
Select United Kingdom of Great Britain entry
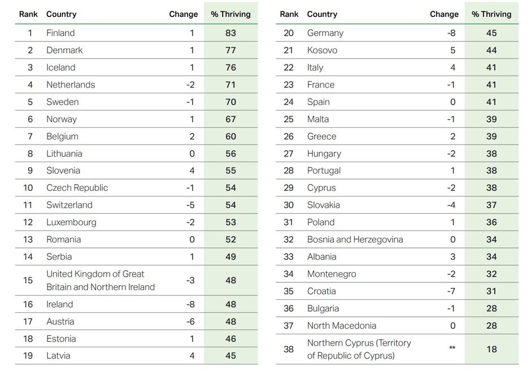[101, 281]
